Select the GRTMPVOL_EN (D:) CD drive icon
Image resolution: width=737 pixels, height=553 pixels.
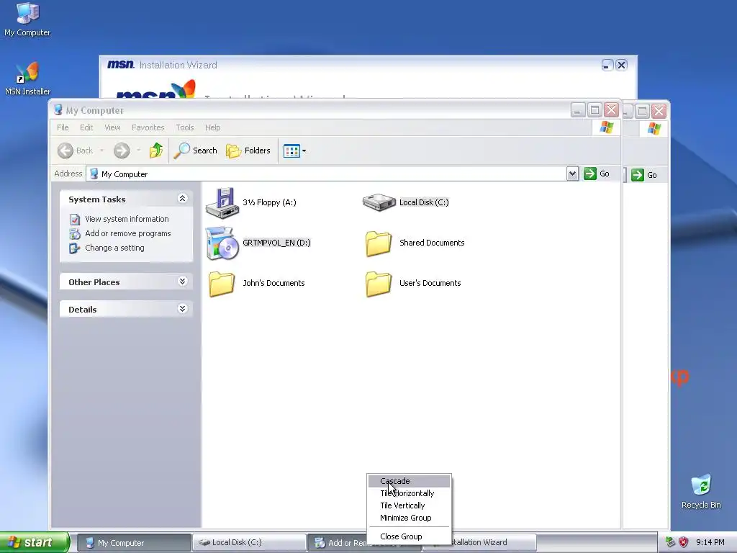tap(222, 243)
